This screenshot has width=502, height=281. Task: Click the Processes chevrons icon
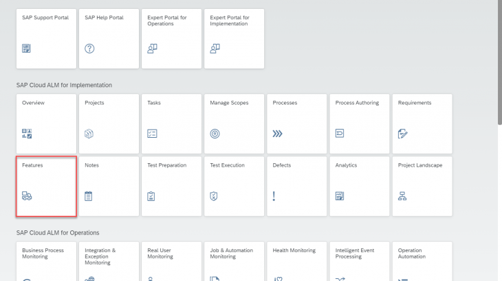[277, 134]
